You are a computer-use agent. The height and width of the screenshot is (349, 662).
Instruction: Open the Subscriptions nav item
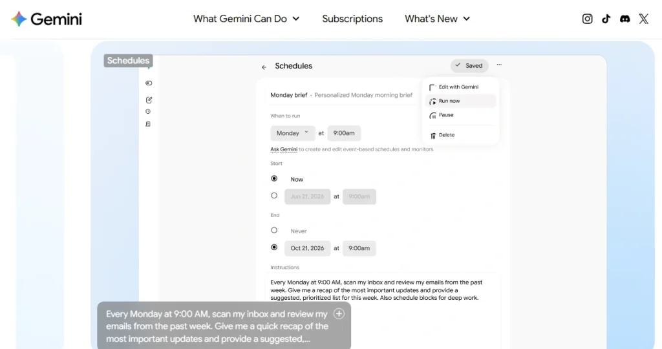352,19
